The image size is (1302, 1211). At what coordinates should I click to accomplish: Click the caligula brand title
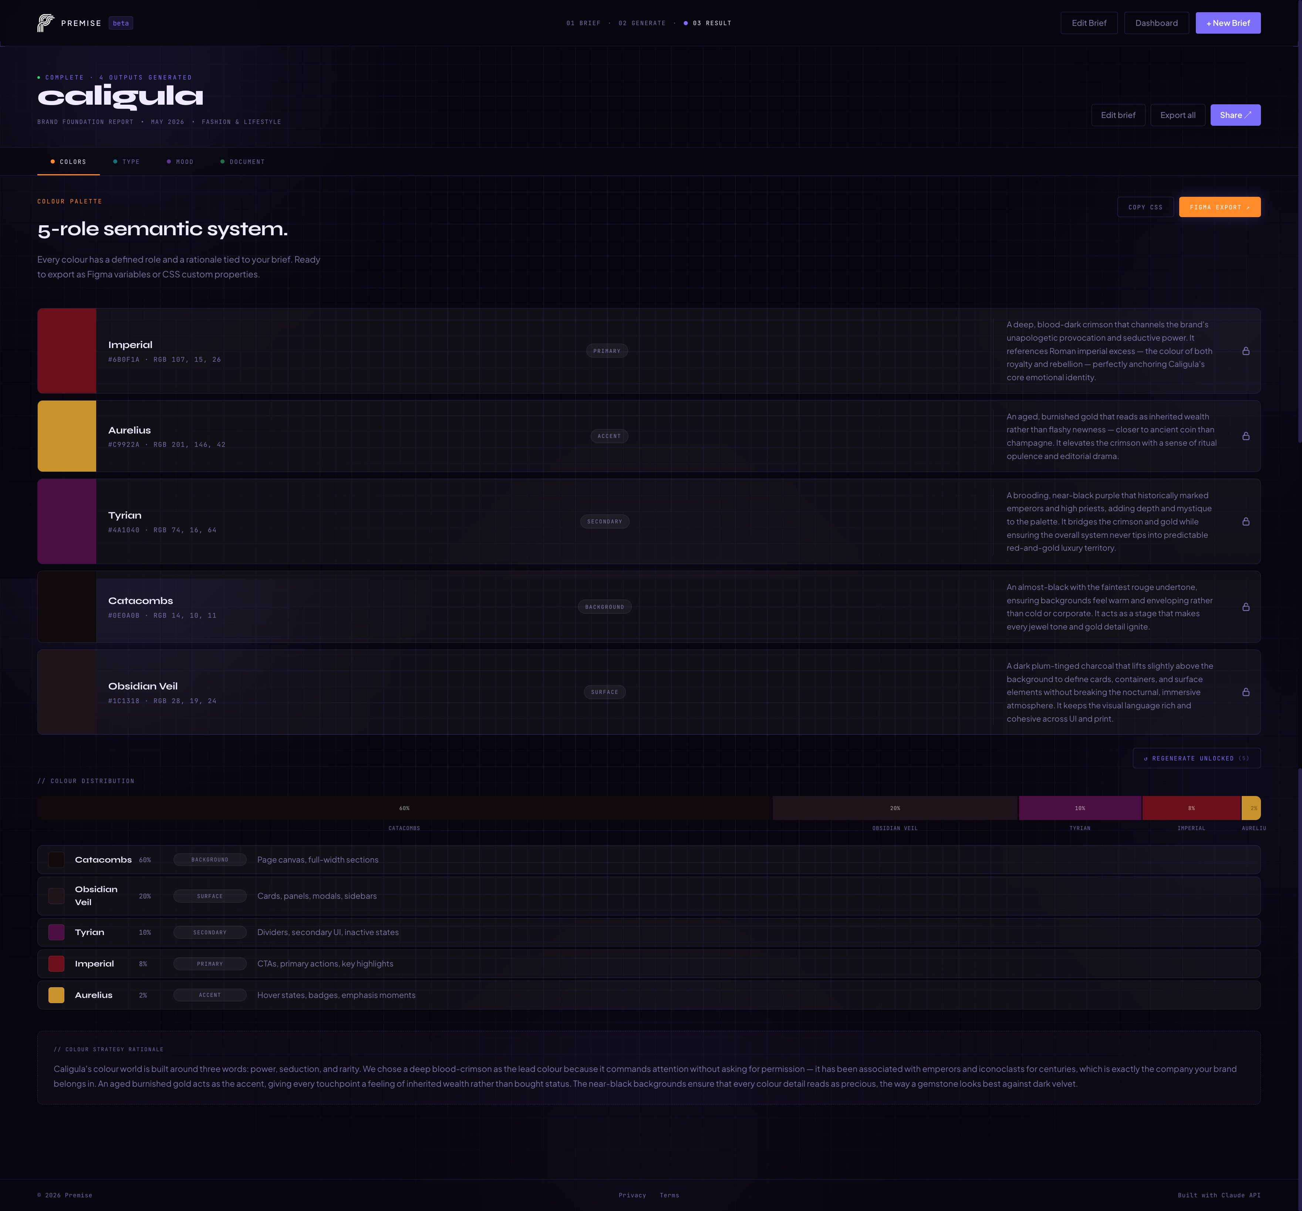coord(121,97)
